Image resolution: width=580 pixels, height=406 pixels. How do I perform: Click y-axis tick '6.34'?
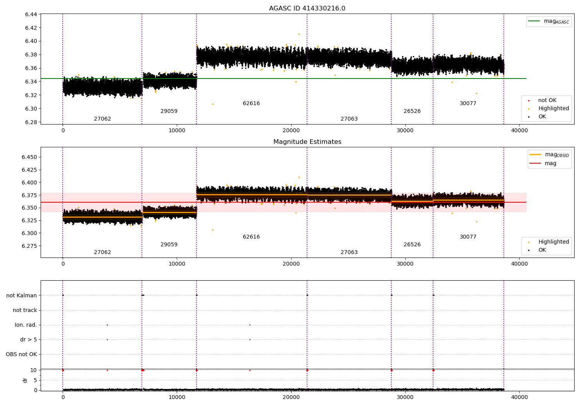pyautogui.click(x=31, y=82)
